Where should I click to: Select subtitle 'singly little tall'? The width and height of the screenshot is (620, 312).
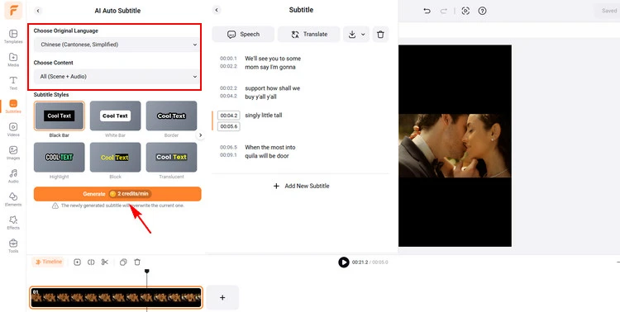tap(264, 116)
